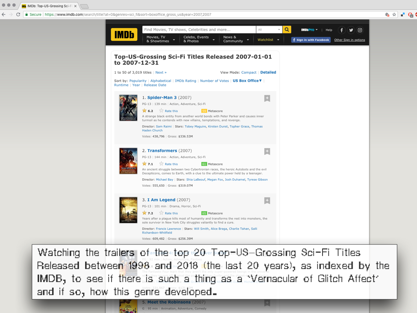Click Spider-Man 3 Metascore 59 badge
This screenshot has height=313, width=417.
click(204, 111)
